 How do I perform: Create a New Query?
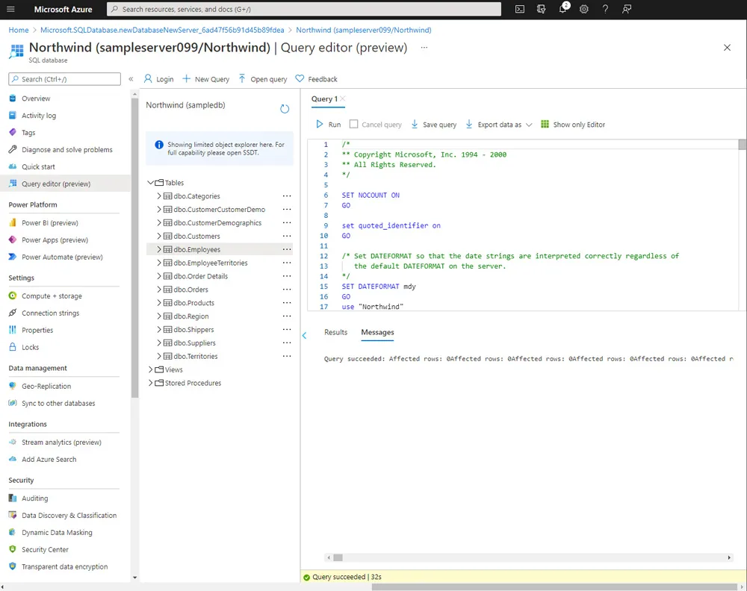(206, 79)
